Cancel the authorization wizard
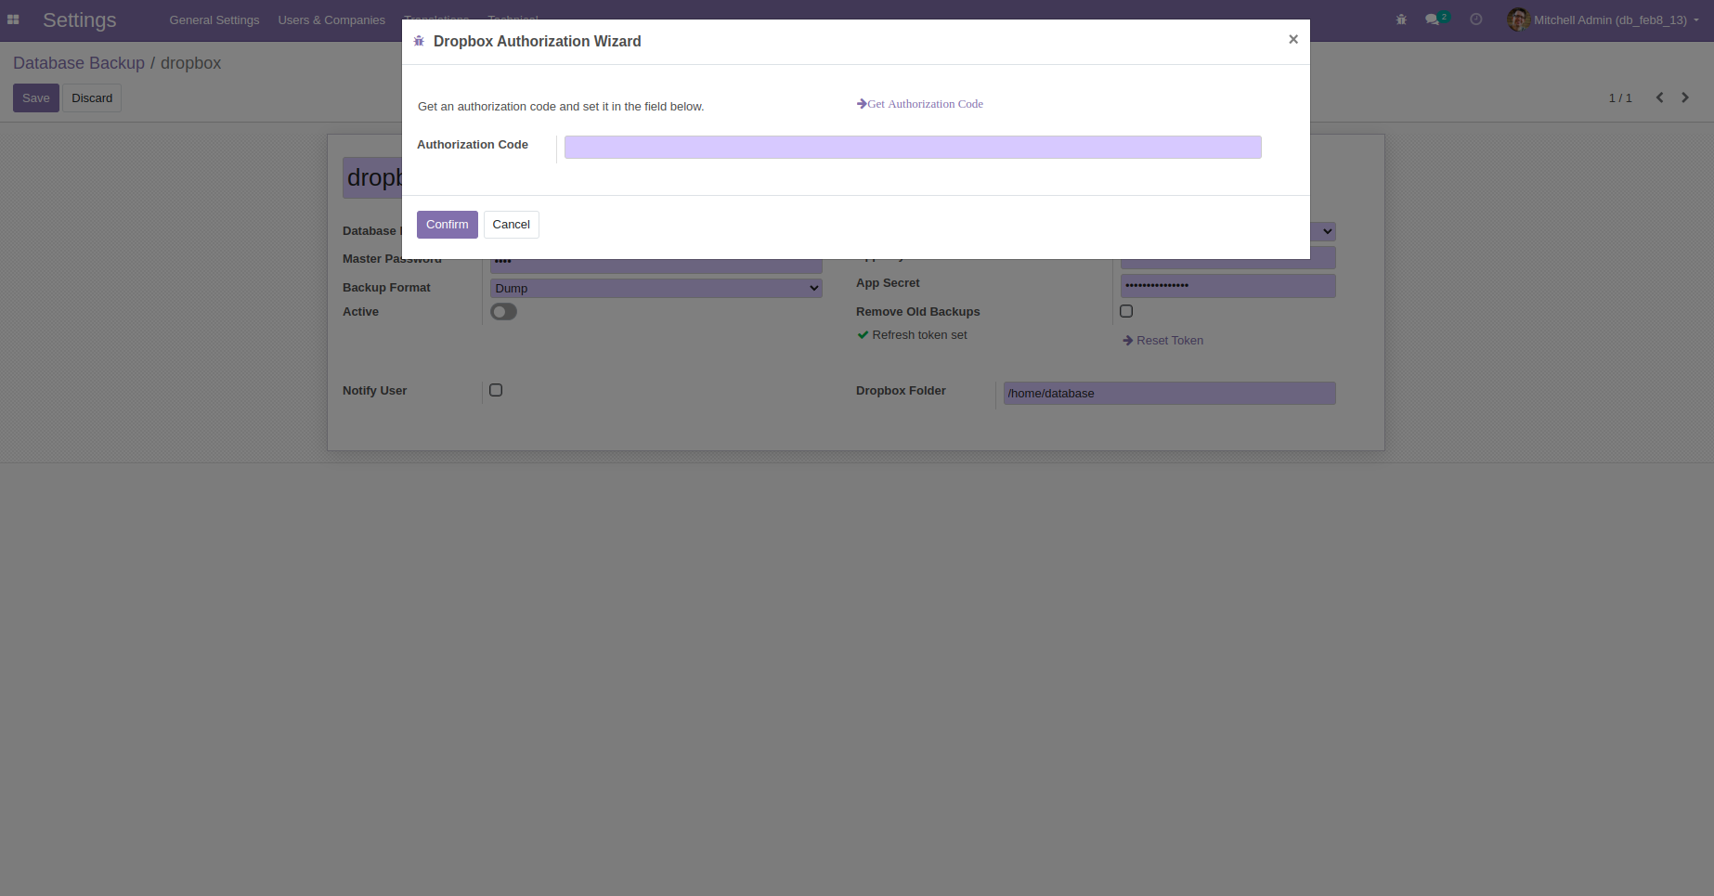The height and width of the screenshot is (896, 1714). pos(512,225)
